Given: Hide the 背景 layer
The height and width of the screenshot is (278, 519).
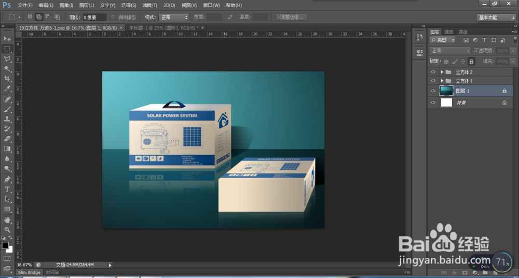Looking at the screenshot, I should tap(433, 103).
